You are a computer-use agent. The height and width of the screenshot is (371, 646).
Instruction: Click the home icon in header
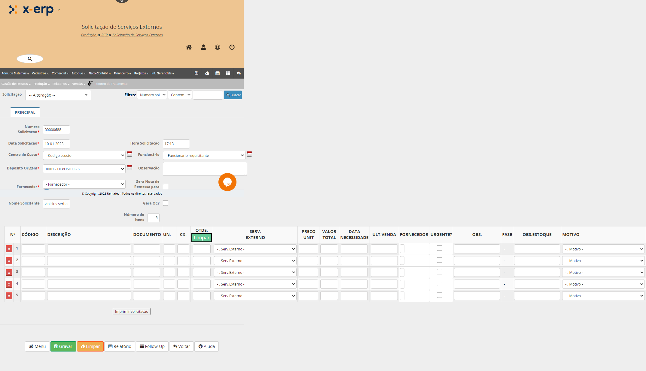pos(189,47)
